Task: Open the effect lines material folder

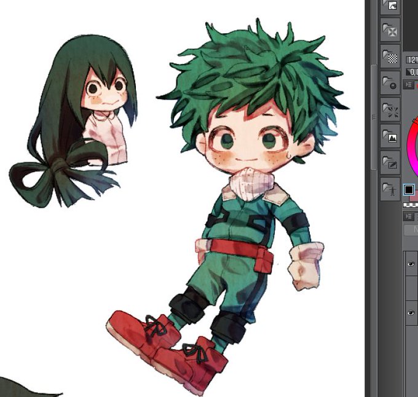Action: [x=390, y=109]
